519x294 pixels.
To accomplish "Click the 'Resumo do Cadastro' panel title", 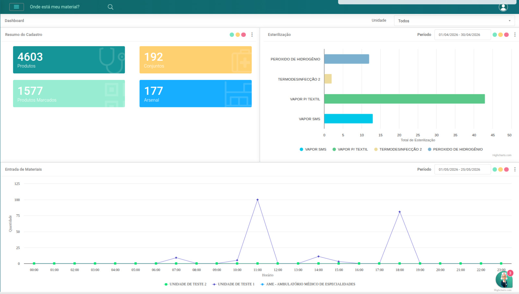I will click(24, 35).
